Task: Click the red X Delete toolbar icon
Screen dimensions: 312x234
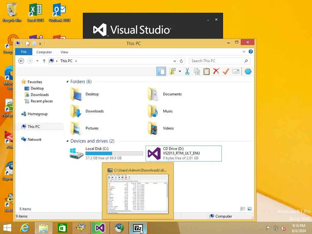Action: 216,71
